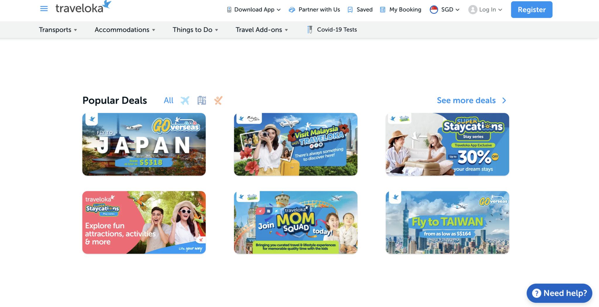Filter Popular Deals by activities icon
The height and width of the screenshot is (307, 599).
[218, 100]
